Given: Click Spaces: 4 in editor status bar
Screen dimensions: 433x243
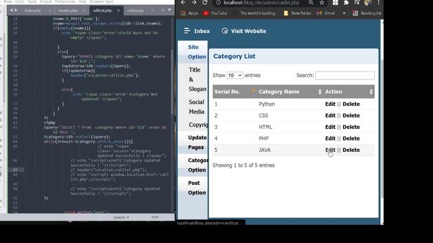Looking at the screenshot, I should (121, 217).
